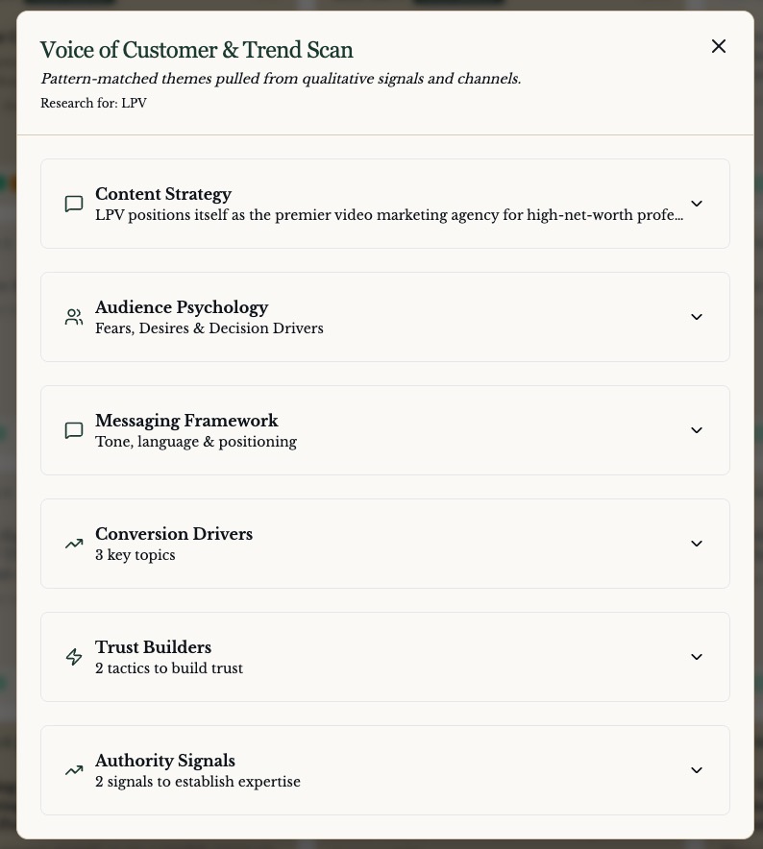The width and height of the screenshot is (763, 849).
Task: Open the card with 2 trust tactics
Action: pos(384,657)
